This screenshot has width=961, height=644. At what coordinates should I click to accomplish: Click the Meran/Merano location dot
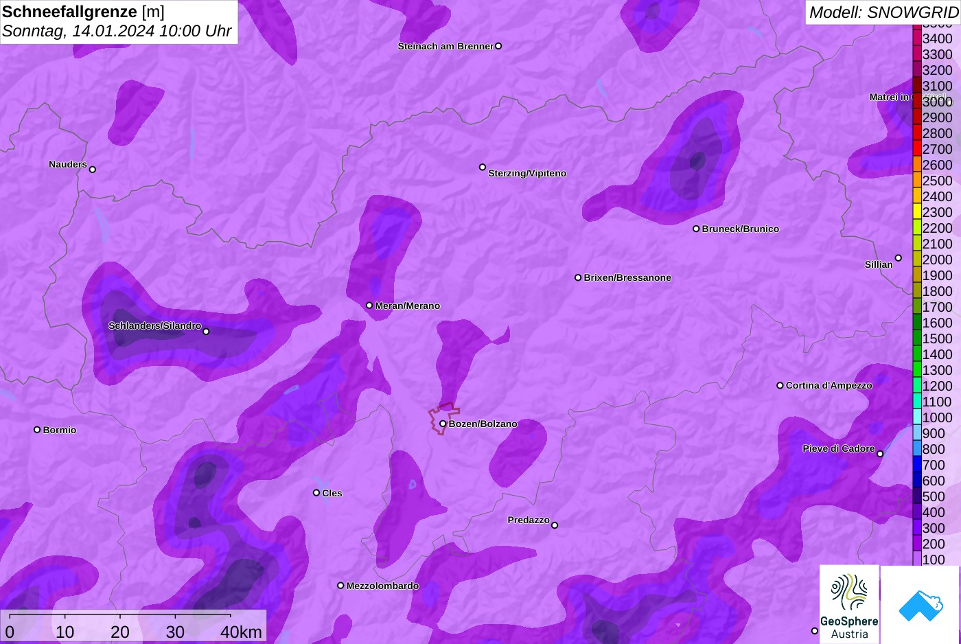click(369, 306)
